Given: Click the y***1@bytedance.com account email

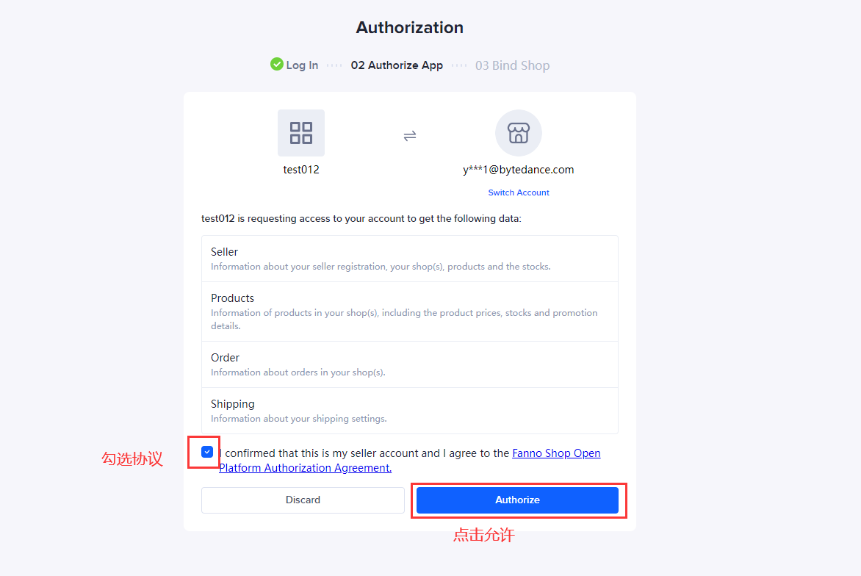Looking at the screenshot, I should pos(519,170).
